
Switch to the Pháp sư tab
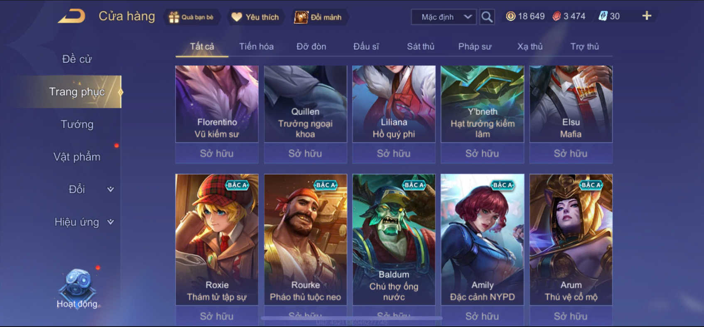pos(475,47)
